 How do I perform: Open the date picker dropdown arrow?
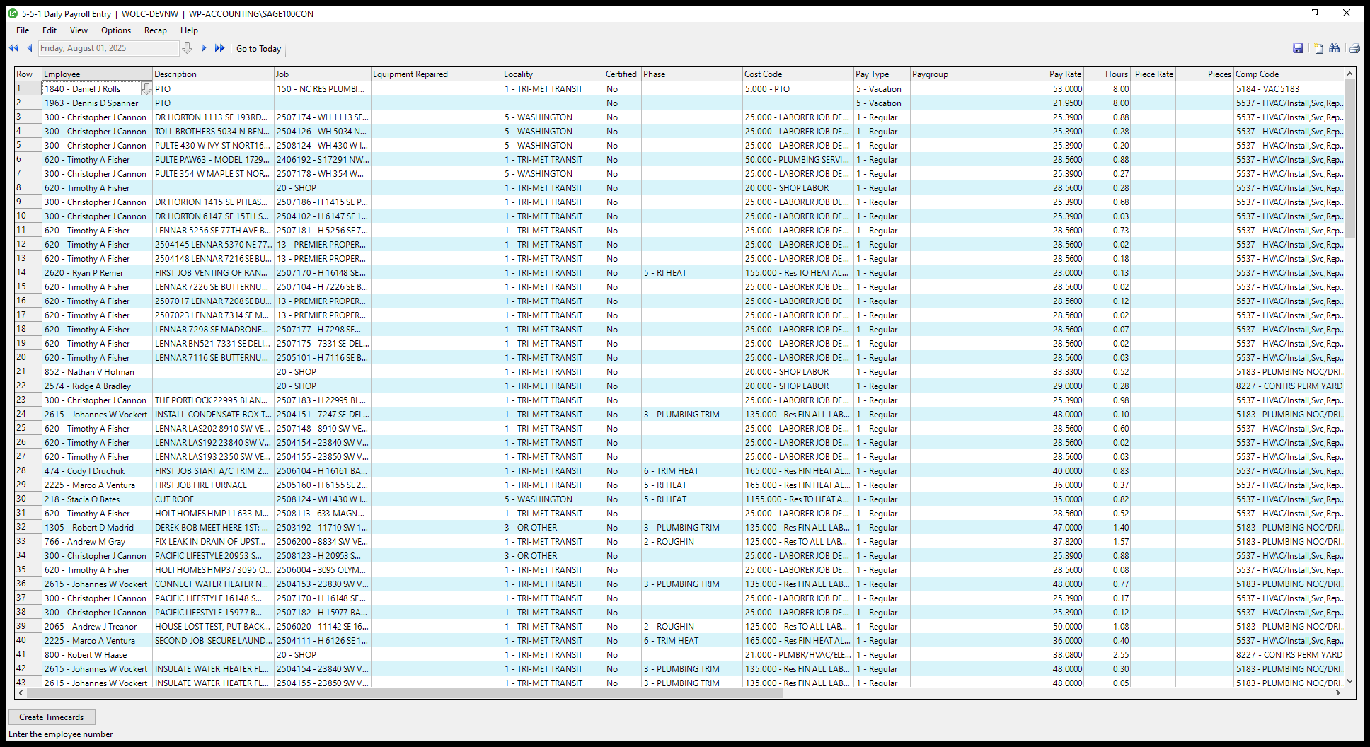tap(187, 48)
